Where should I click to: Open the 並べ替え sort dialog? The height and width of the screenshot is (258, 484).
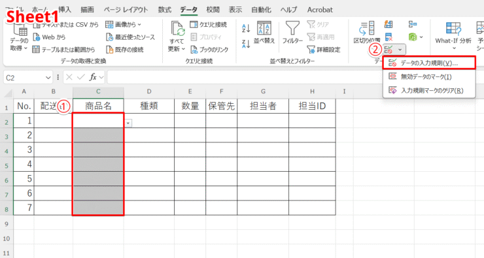click(264, 33)
